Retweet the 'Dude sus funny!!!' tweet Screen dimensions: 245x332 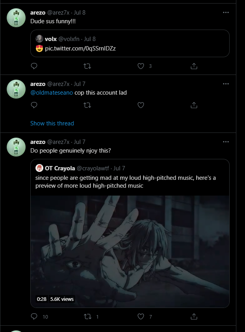87,66
